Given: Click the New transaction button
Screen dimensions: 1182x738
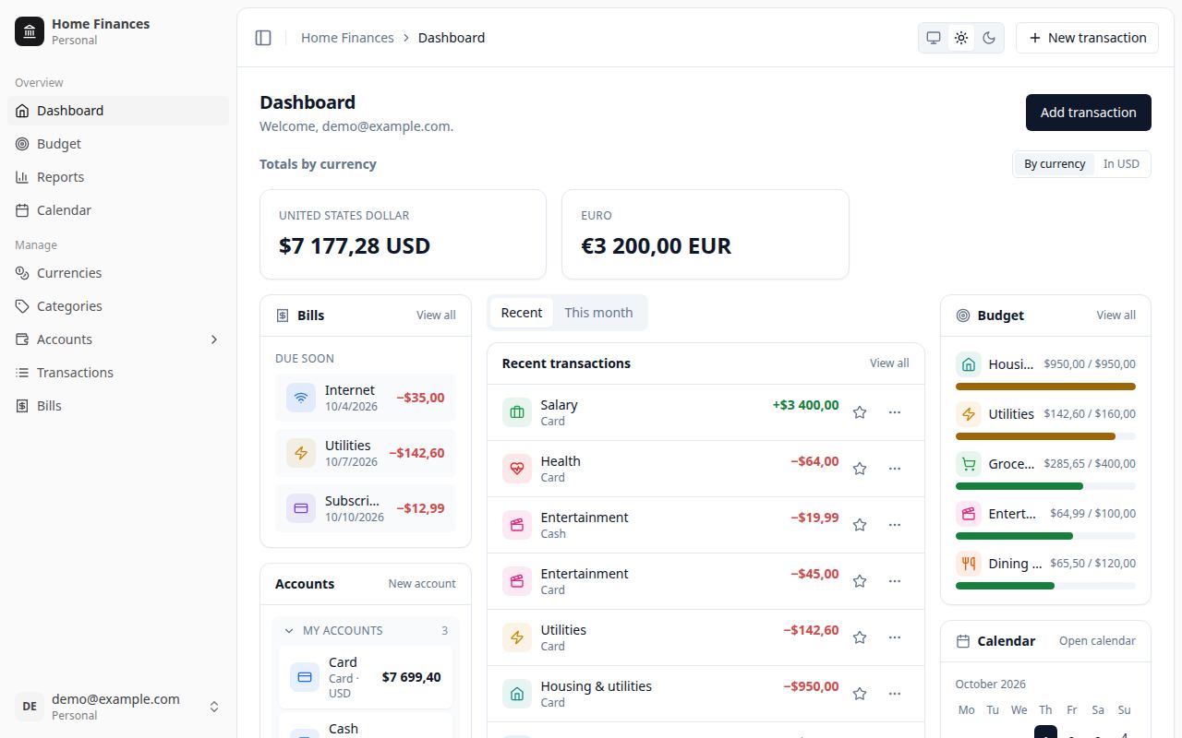Looking at the screenshot, I should coord(1087,38).
